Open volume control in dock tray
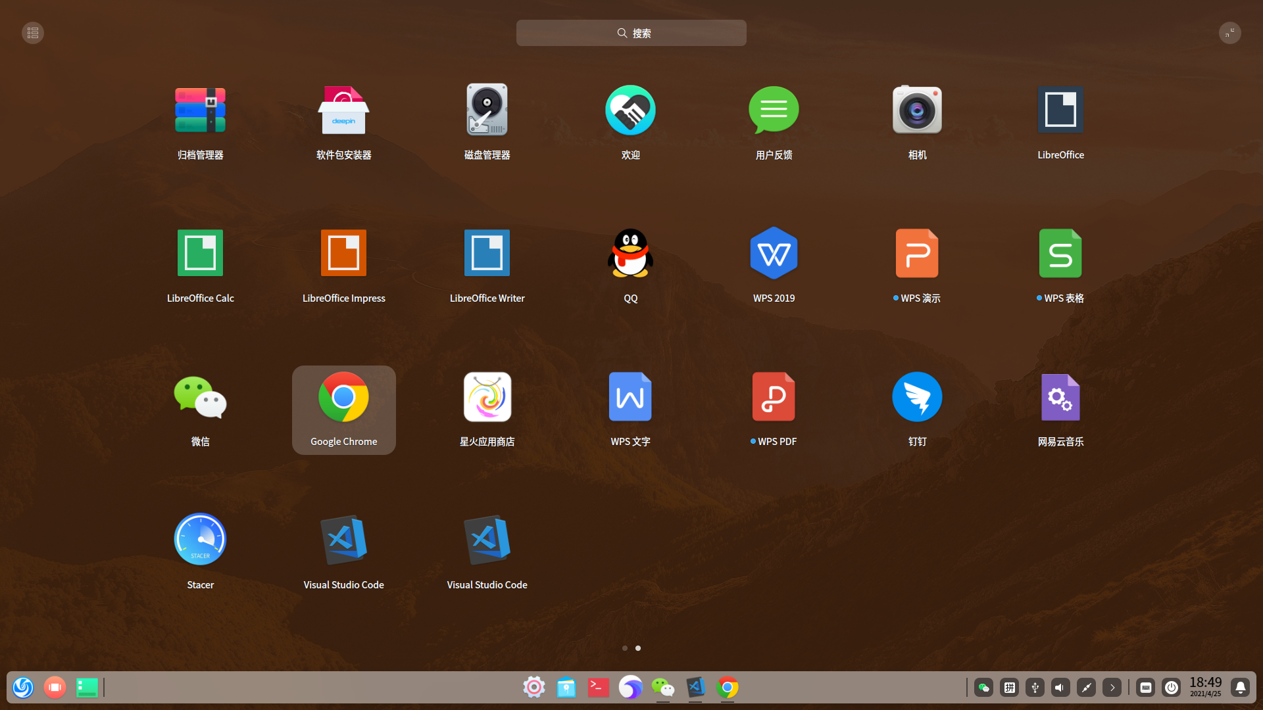Image resolution: width=1263 pixels, height=710 pixels. tap(1060, 688)
